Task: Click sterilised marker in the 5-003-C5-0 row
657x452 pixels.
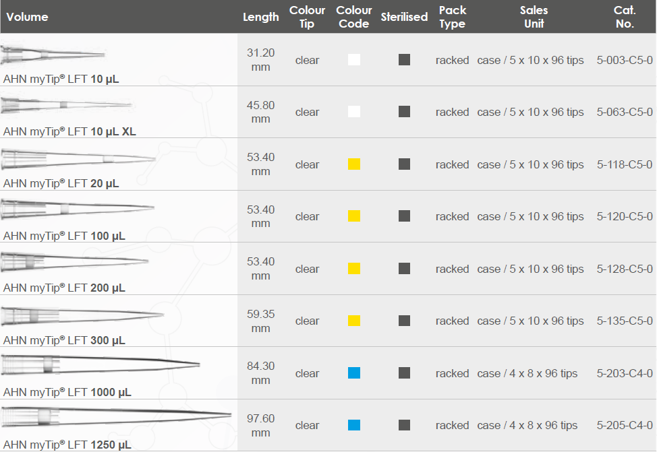Action: pos(404,59)
